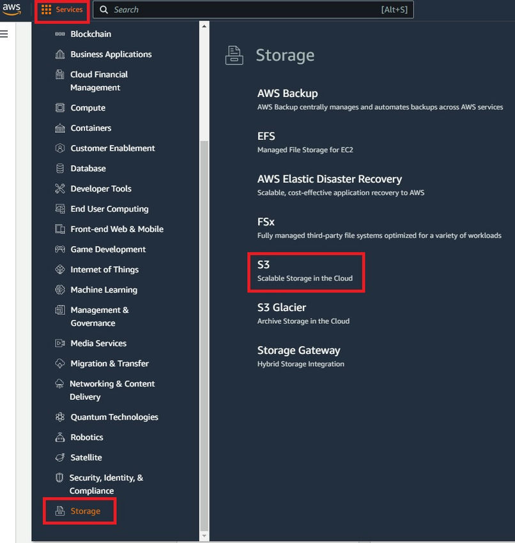Click the Cloud Financial Management icon
Viewport: 515px width, 543px height.
[60, 75]
